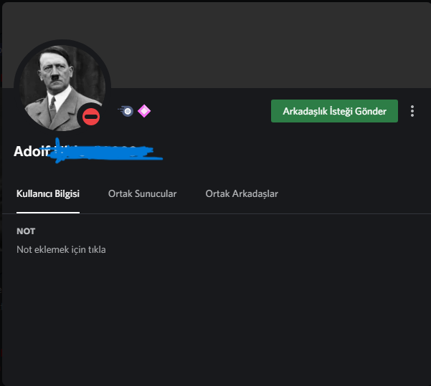Click the 'Not eklemek için tıkla' note field
The width and height of the screenshot is (431, 386).
point(61,249)
